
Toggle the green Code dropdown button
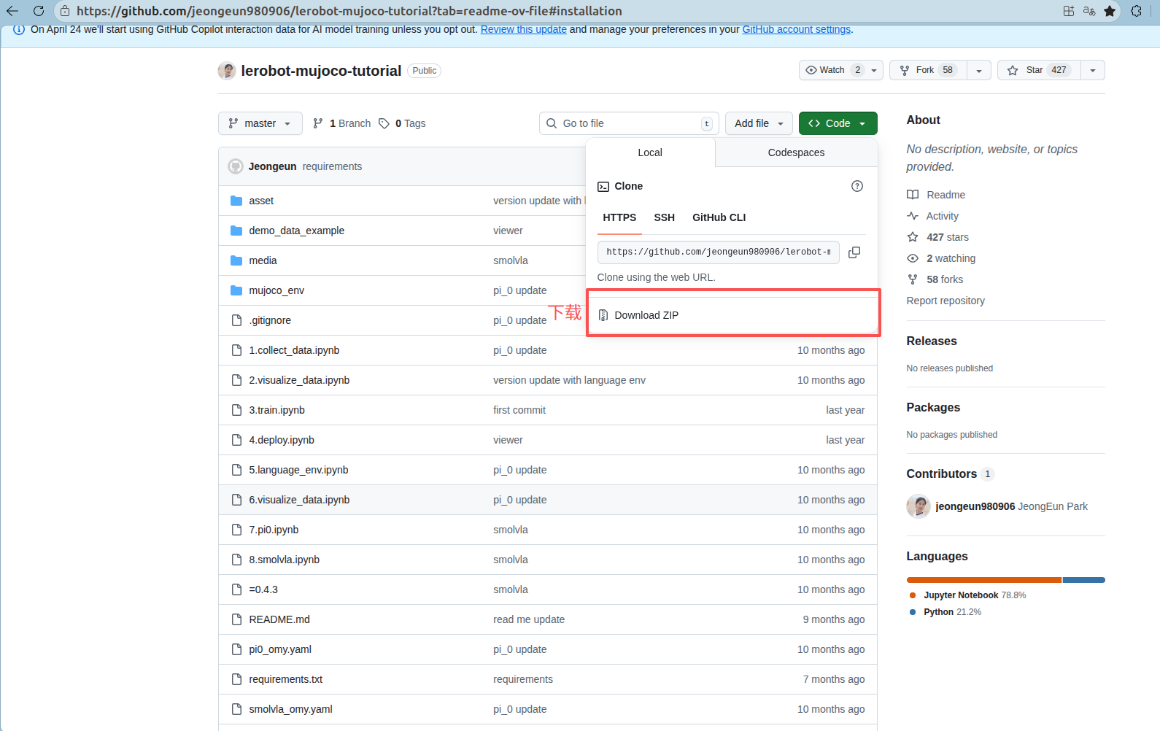coord(838,123)
